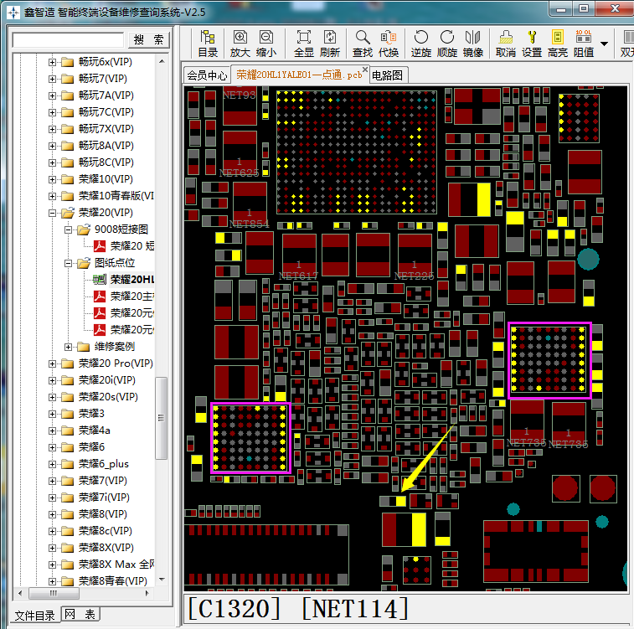This screenshot has width=634, height=629.
Task: Open the 目录 directory toolbar icon
Action: [208, 44]
